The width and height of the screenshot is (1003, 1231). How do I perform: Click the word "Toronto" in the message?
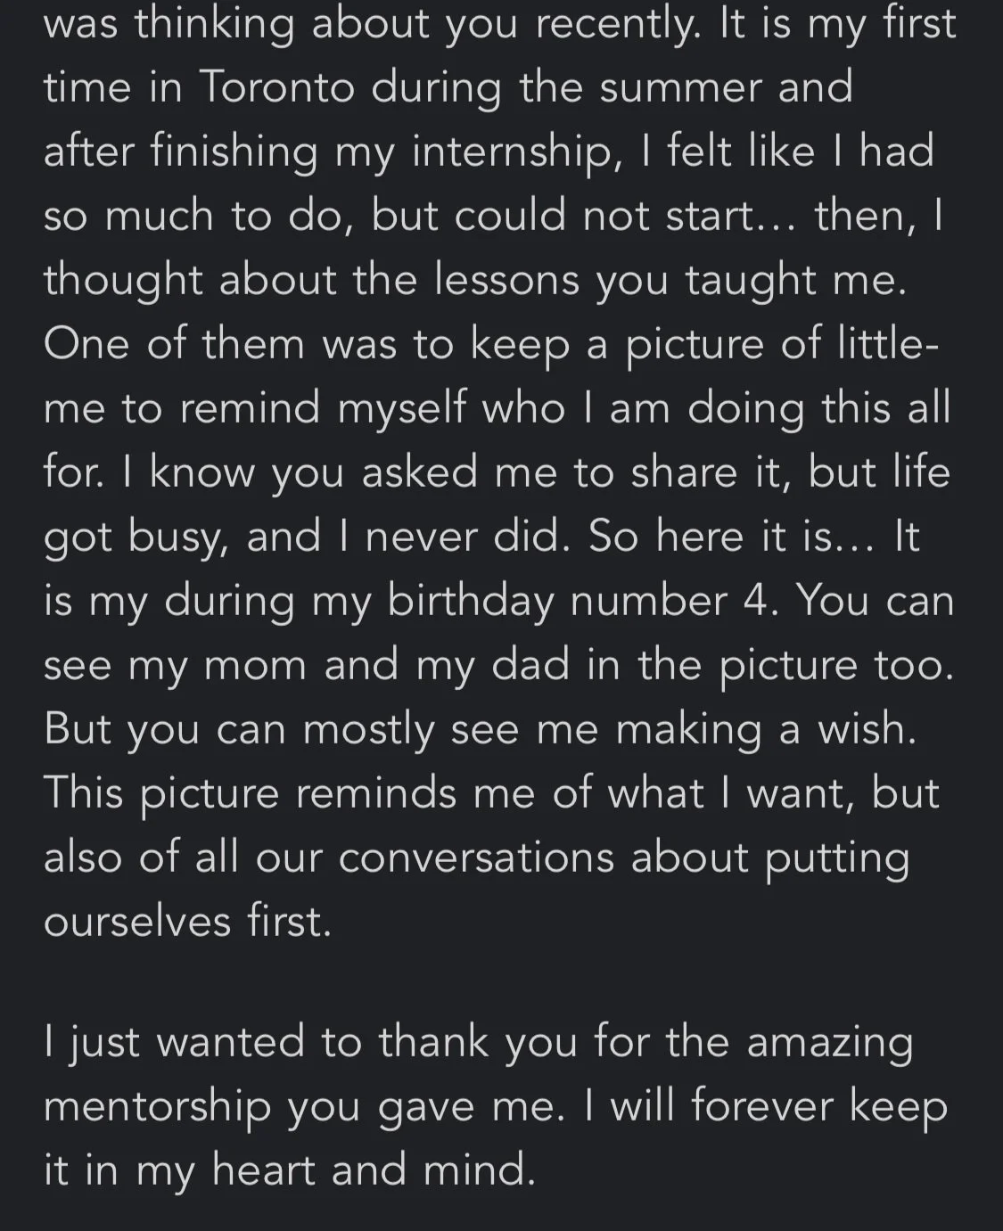(x=276, y=87)
